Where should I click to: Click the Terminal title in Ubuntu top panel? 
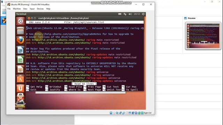point(21,14)
